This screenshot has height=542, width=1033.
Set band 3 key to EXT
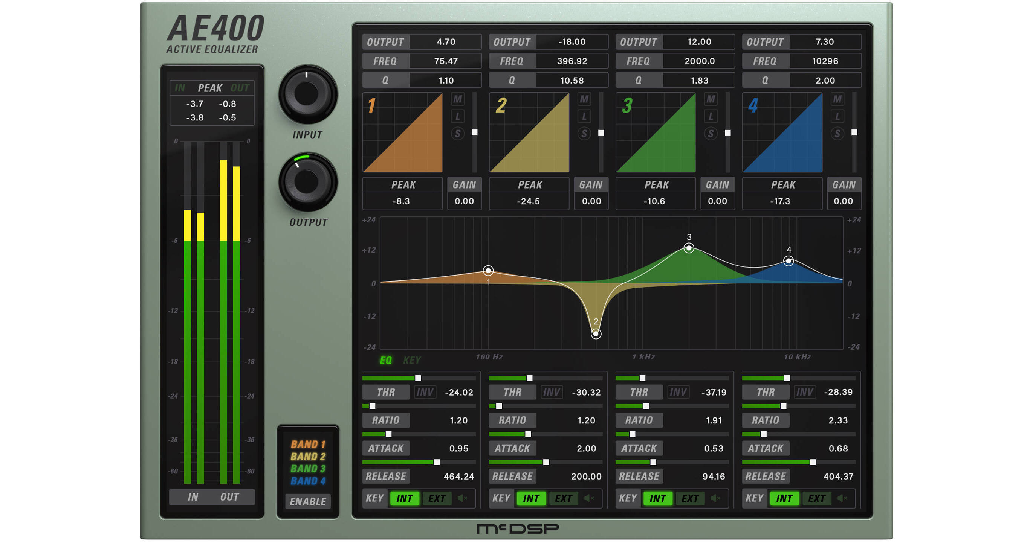tap(690, 498)
